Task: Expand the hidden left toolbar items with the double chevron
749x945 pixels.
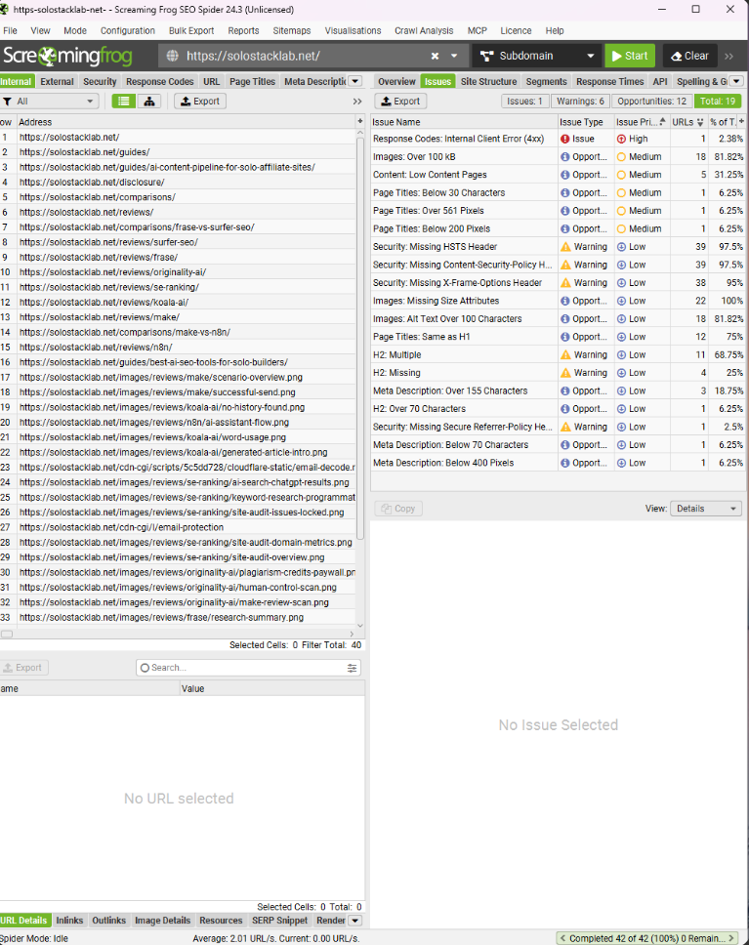Action: click(x=357, y=102)
